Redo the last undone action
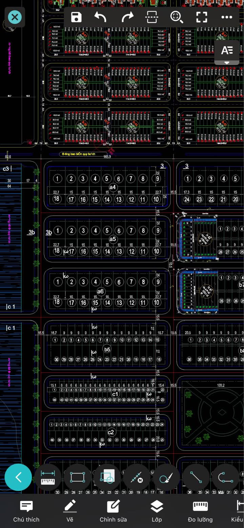Image resolution: width=244 pixels, height=528 pixels. tap(127, 17)
